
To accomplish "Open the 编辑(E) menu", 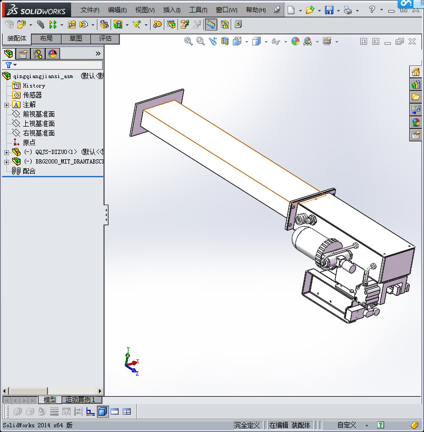I will click(117, 10).
